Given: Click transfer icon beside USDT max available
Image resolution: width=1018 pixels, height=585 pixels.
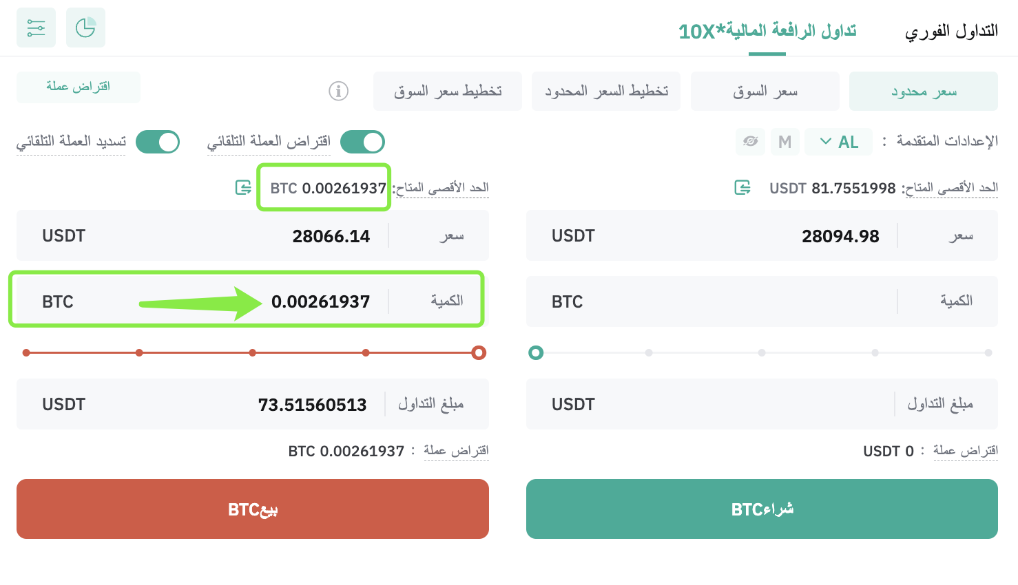Looking at the screenshot, I should click(742, 187).
